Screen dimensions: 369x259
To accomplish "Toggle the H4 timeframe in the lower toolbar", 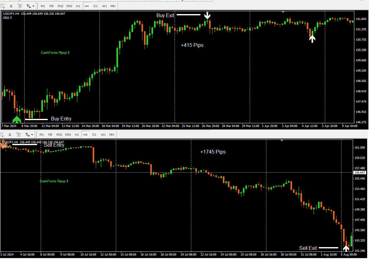I will [85, 135].
